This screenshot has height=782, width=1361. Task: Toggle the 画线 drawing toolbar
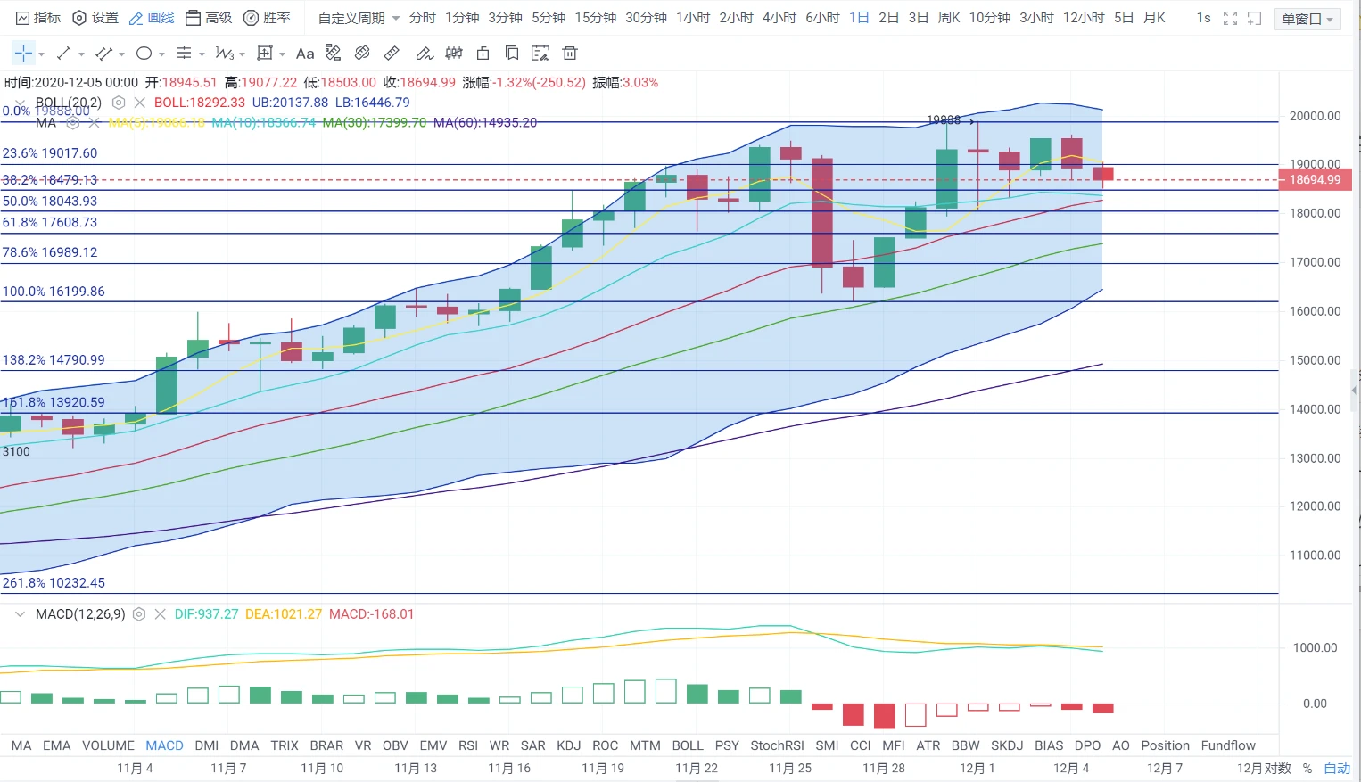(152, 18)
